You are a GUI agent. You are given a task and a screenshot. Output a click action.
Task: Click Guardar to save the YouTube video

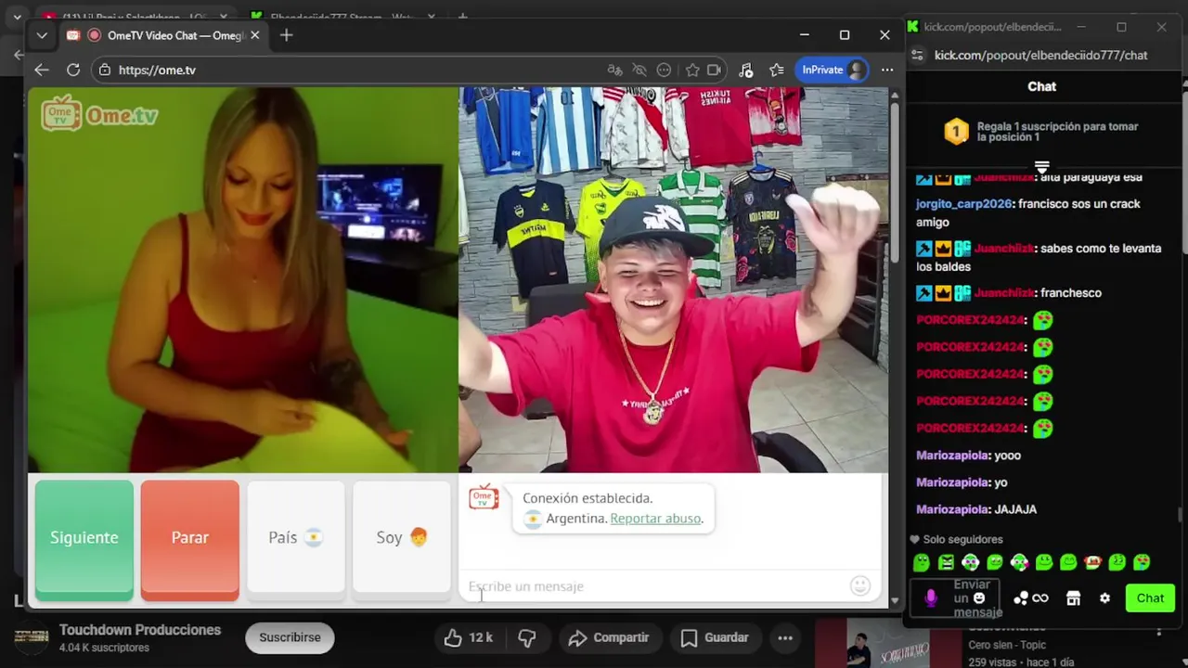click(715, 637)
